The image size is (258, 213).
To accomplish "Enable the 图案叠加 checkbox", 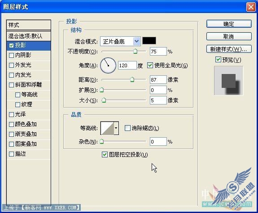I will [11, 144].
